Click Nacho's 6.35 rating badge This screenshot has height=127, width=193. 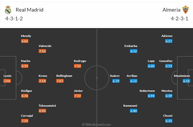[25, 66]
